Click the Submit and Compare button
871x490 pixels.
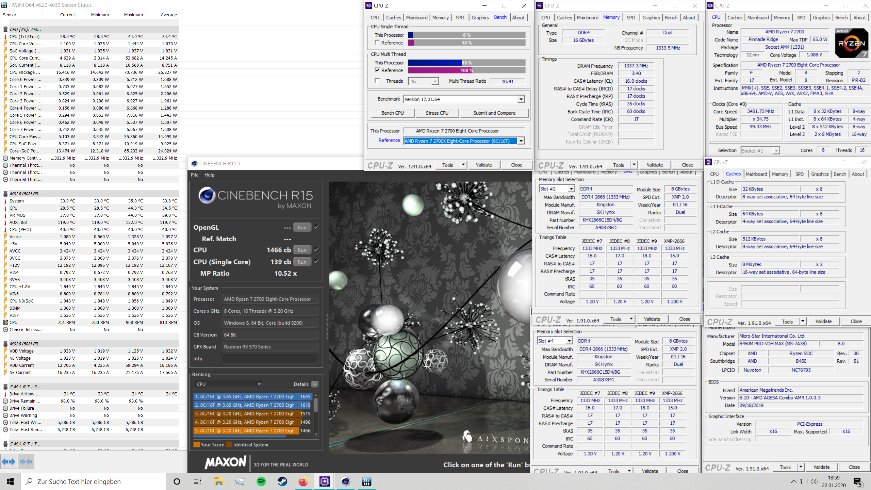pyautogui.click(x=494, y=113)
